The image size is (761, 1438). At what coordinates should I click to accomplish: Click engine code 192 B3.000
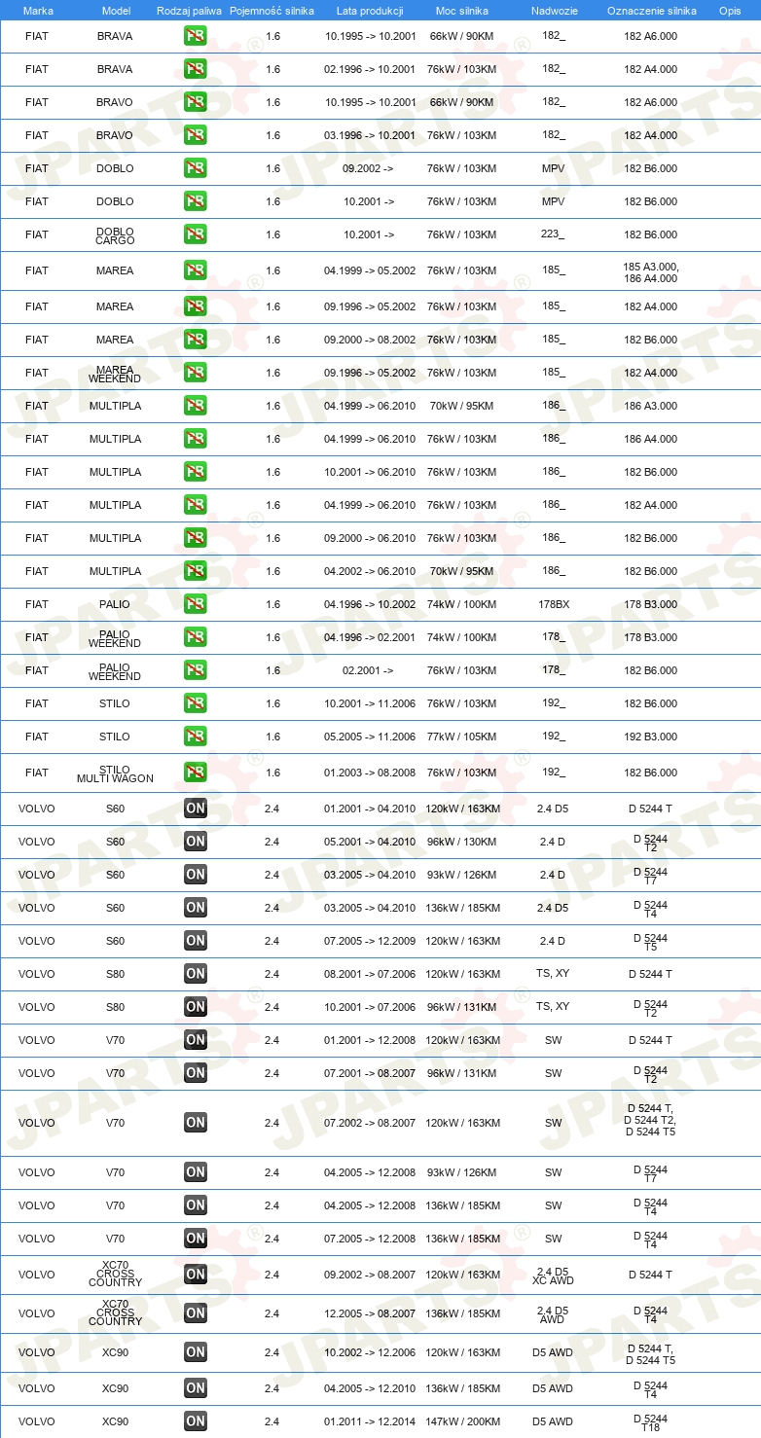point(651,737)
